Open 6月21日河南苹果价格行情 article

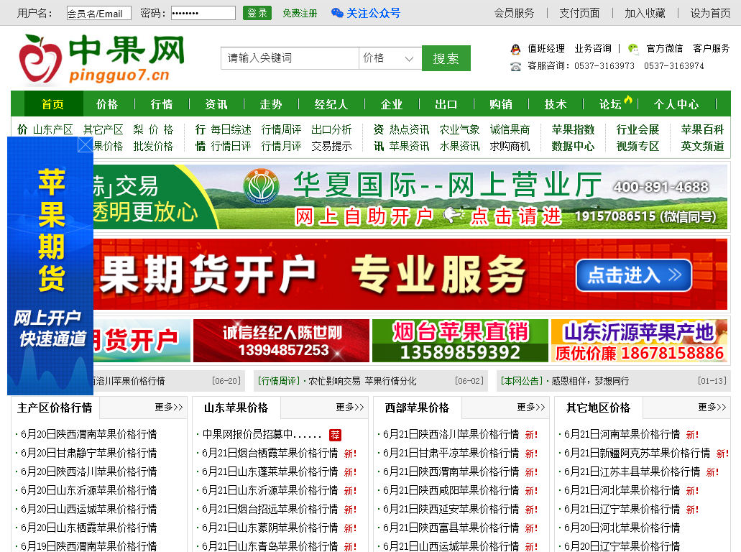(622, 434)
